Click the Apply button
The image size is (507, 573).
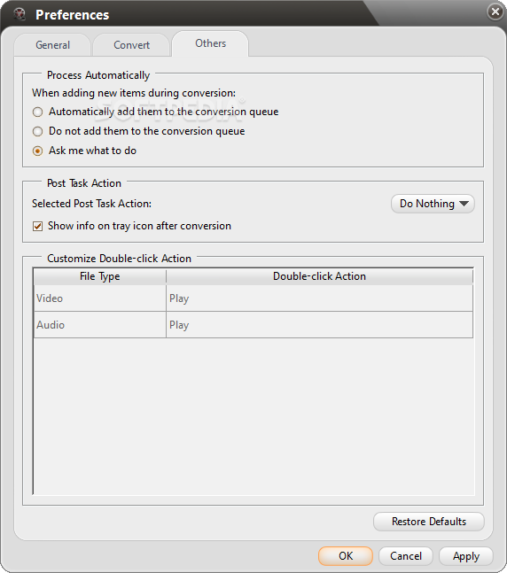point(466,556)
